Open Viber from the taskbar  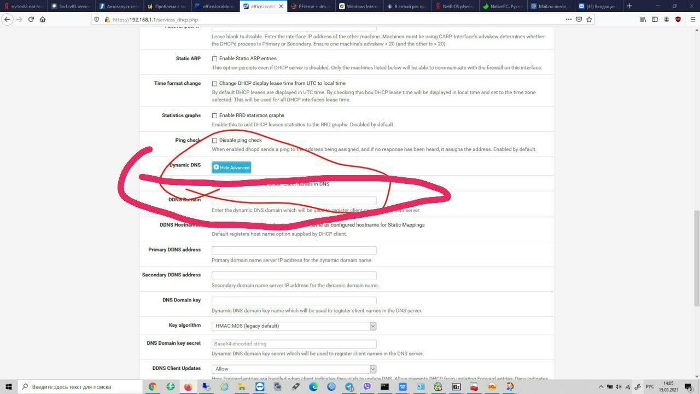(367, 386)
